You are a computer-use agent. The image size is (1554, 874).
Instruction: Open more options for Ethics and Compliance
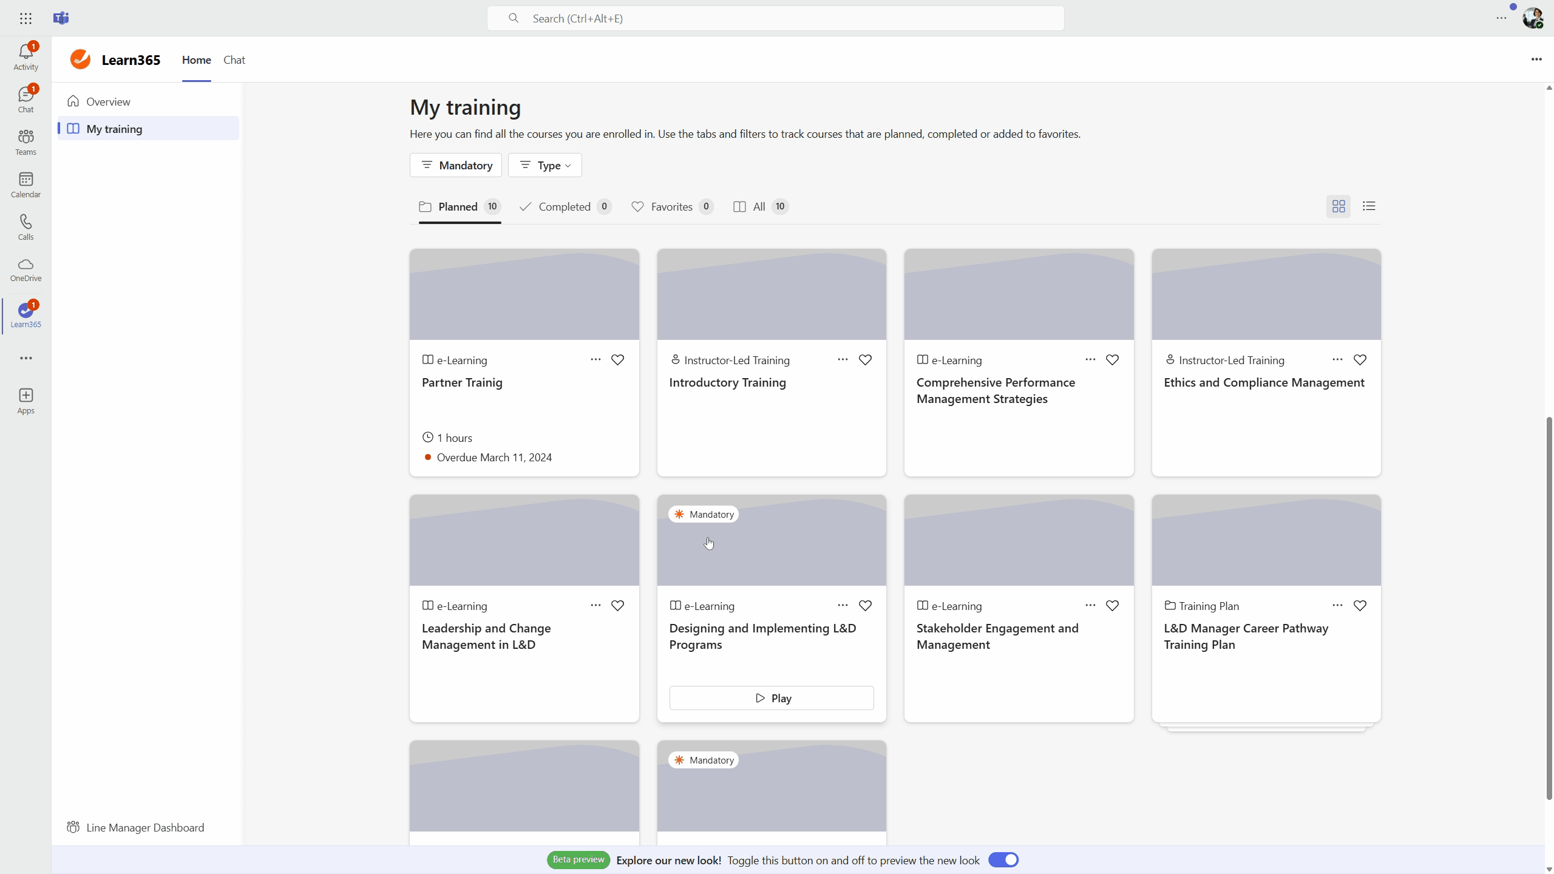pos(1337,360)
